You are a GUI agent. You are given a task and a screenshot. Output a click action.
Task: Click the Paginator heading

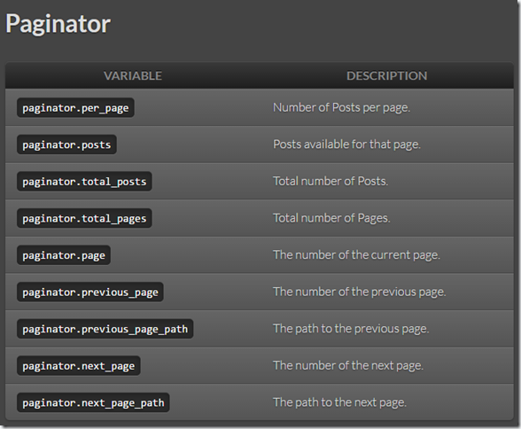(x=58, y=24)
